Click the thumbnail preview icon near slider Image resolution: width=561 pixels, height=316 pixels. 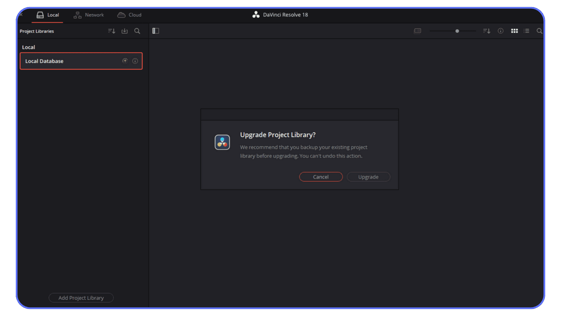tap(418, 31)
